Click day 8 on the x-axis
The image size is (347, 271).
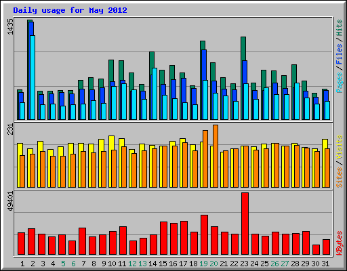[94, 264]
